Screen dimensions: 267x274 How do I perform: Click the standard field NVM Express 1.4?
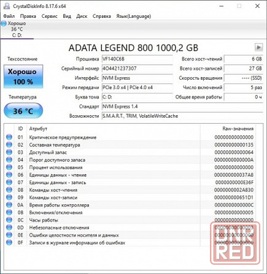[x=182, y=107]
